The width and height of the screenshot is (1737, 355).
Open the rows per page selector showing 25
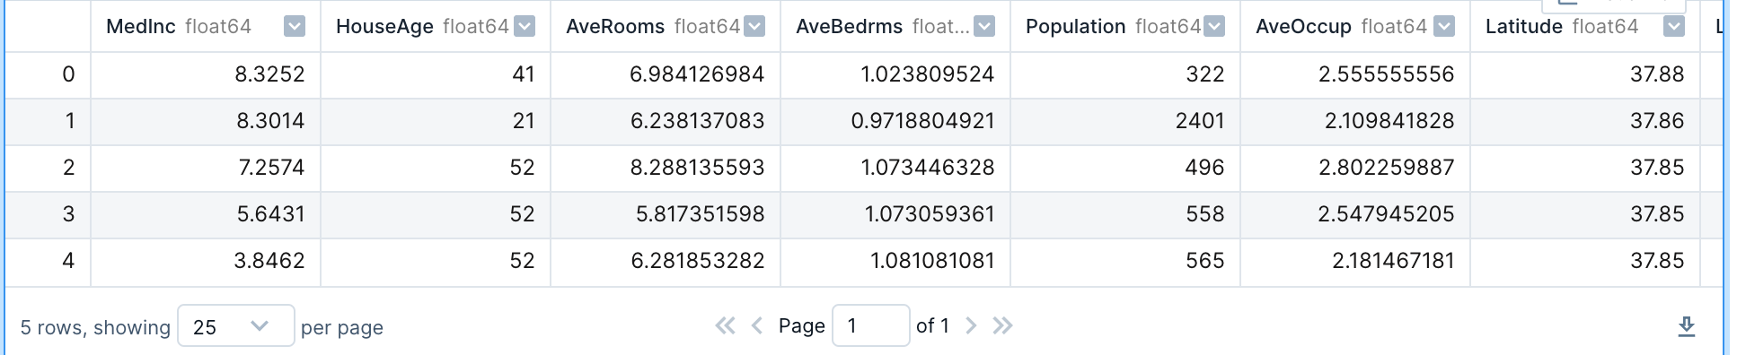tap(236, 325)
